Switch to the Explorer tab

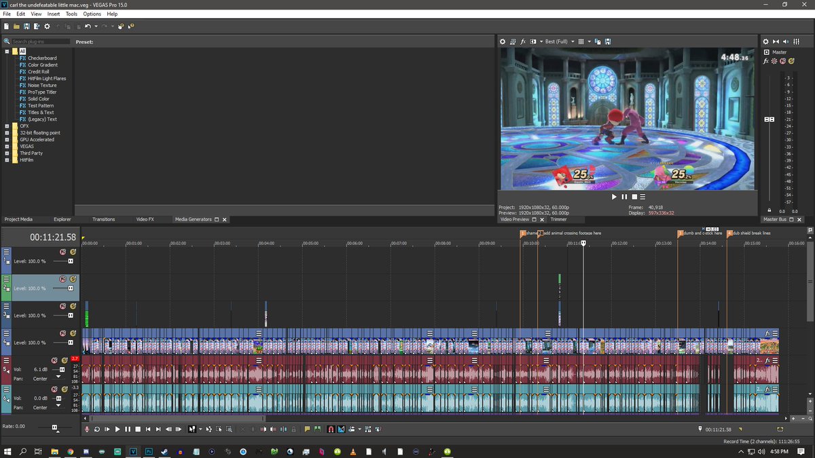[62, 219]
